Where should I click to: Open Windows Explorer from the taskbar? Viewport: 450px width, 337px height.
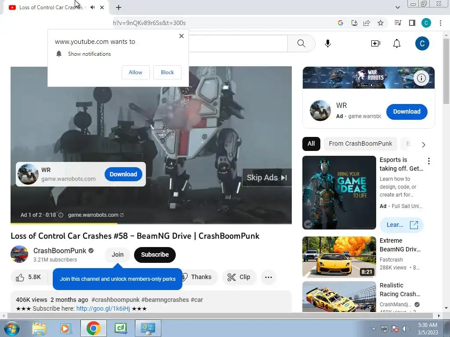[x=39, y=328]
